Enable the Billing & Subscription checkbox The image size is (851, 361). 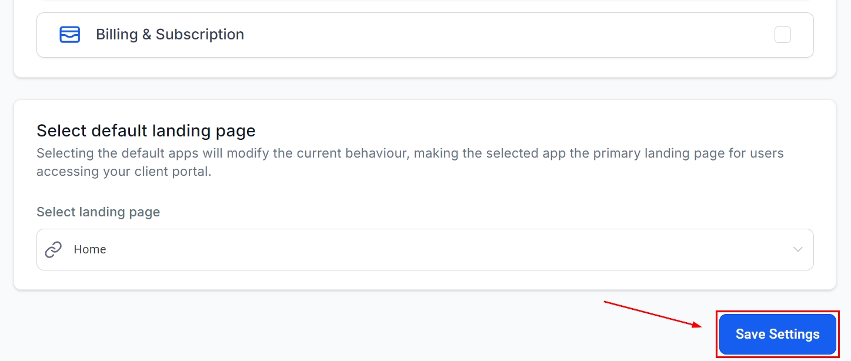[782, 35]
